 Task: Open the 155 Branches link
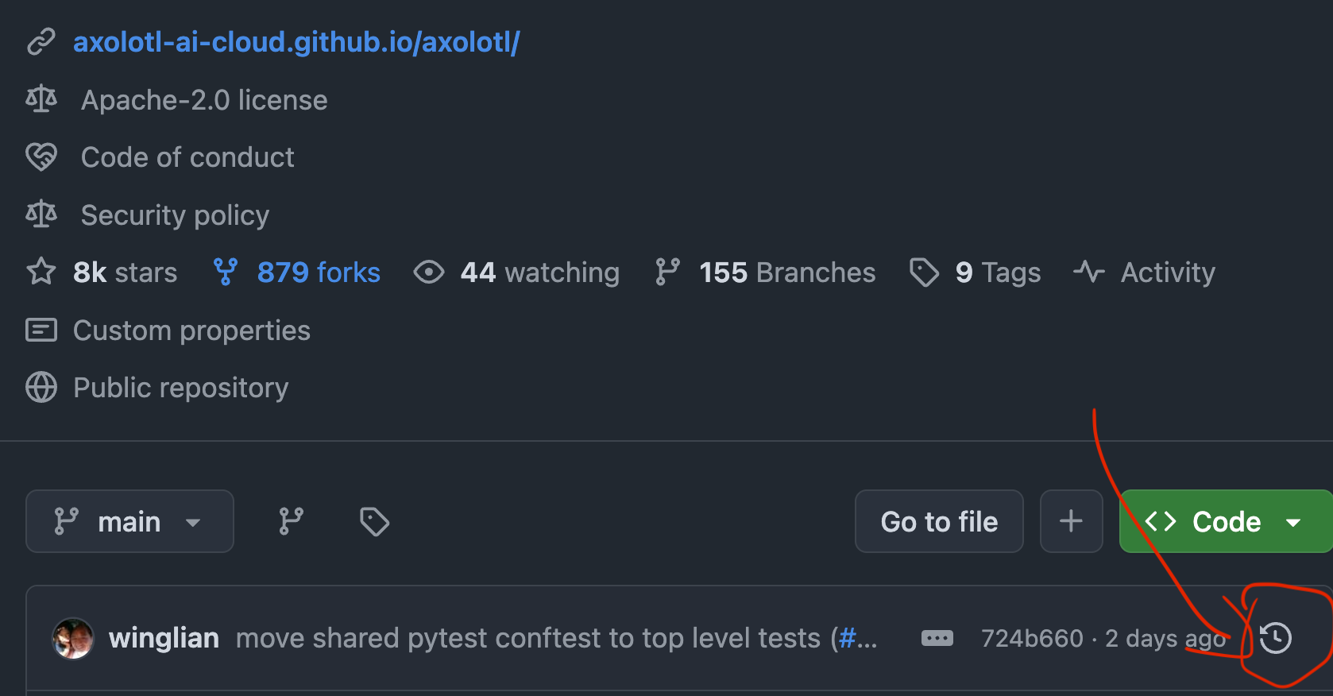click(x=786, y=273)
